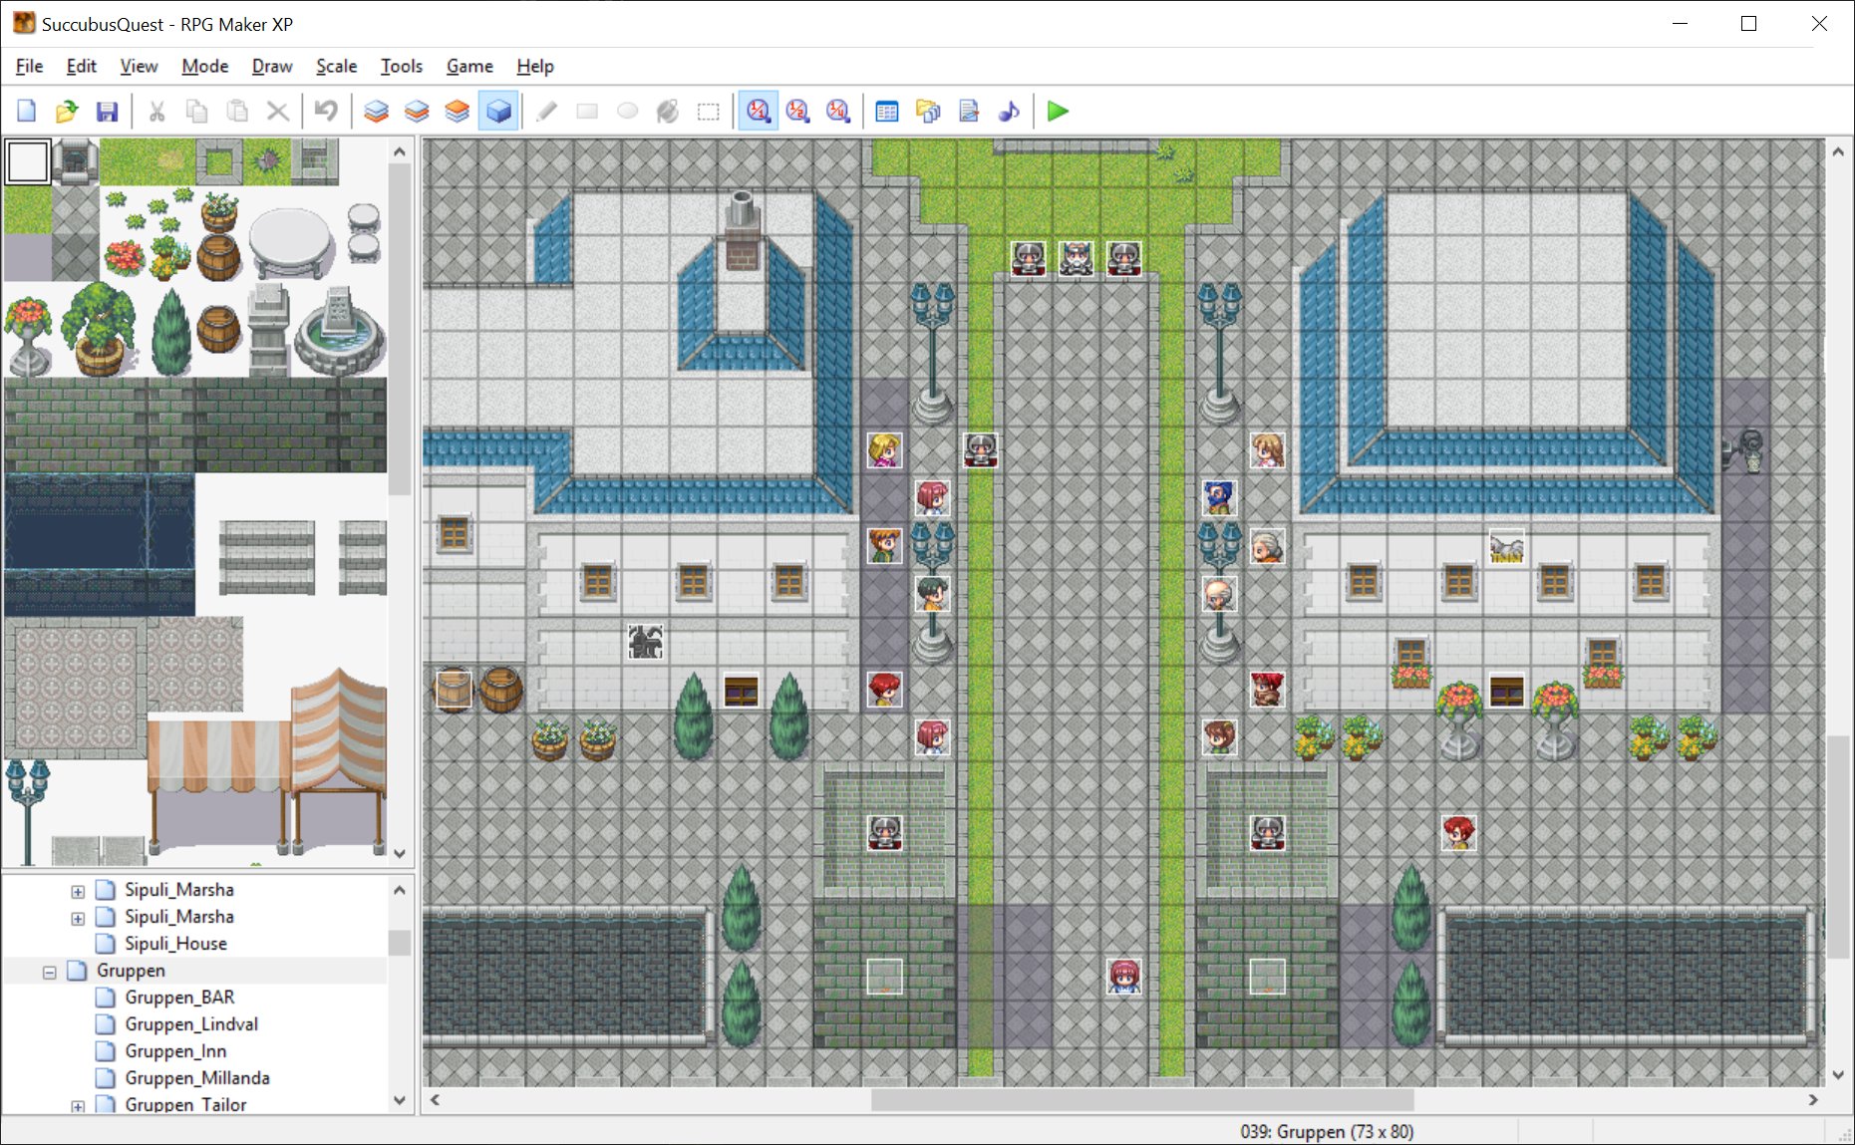The image size is (1855, 1145).
Task: Select the Gruppen_Millanda map
Action: pyautogui.click(x=197, y=1078)
